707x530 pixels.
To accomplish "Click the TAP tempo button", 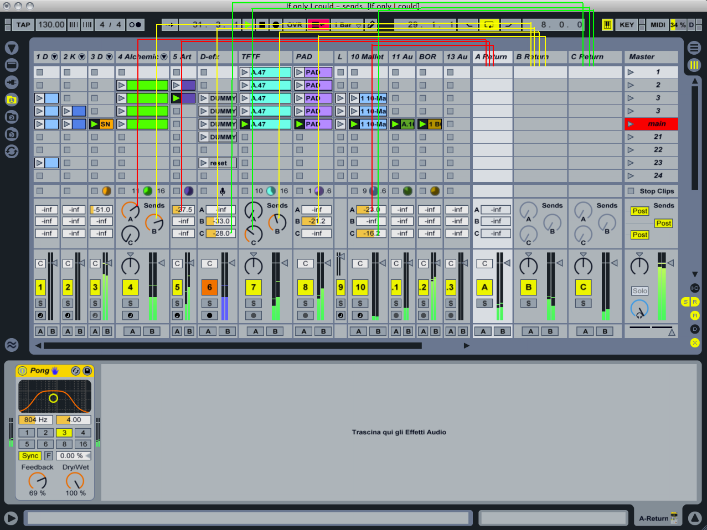I will pos(23,25).
